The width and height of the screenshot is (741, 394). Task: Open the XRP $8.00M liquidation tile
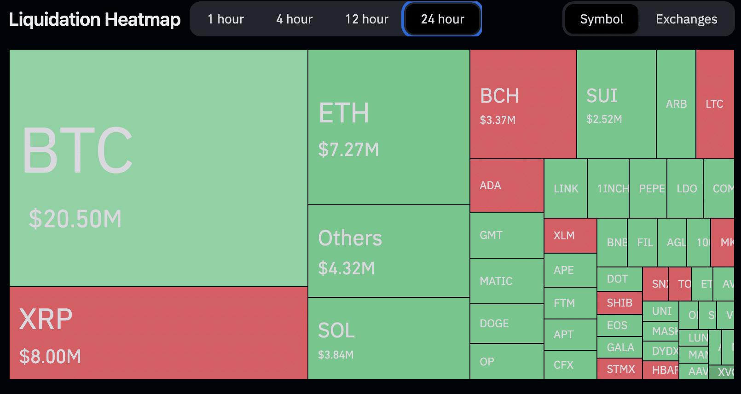tap(158, 333)
